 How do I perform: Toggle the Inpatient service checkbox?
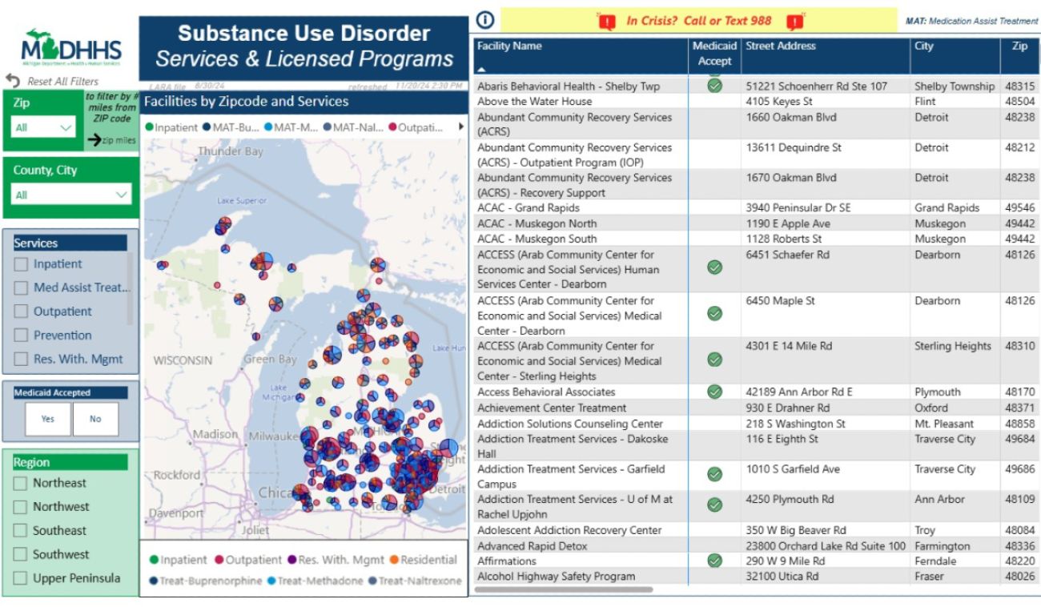point(21,264)
